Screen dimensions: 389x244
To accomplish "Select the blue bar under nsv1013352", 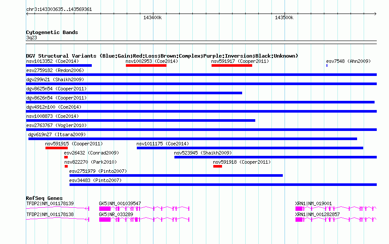I will tap(59, 65).
